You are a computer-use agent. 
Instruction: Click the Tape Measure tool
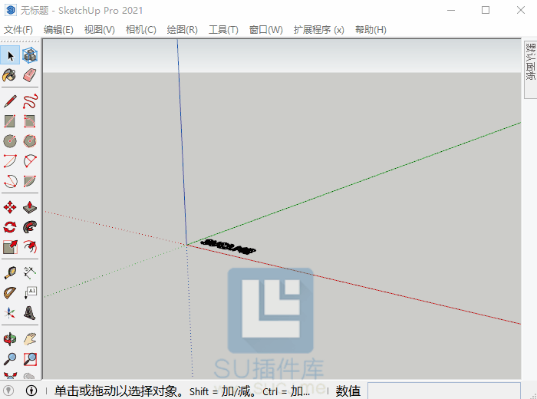[10, 272]
